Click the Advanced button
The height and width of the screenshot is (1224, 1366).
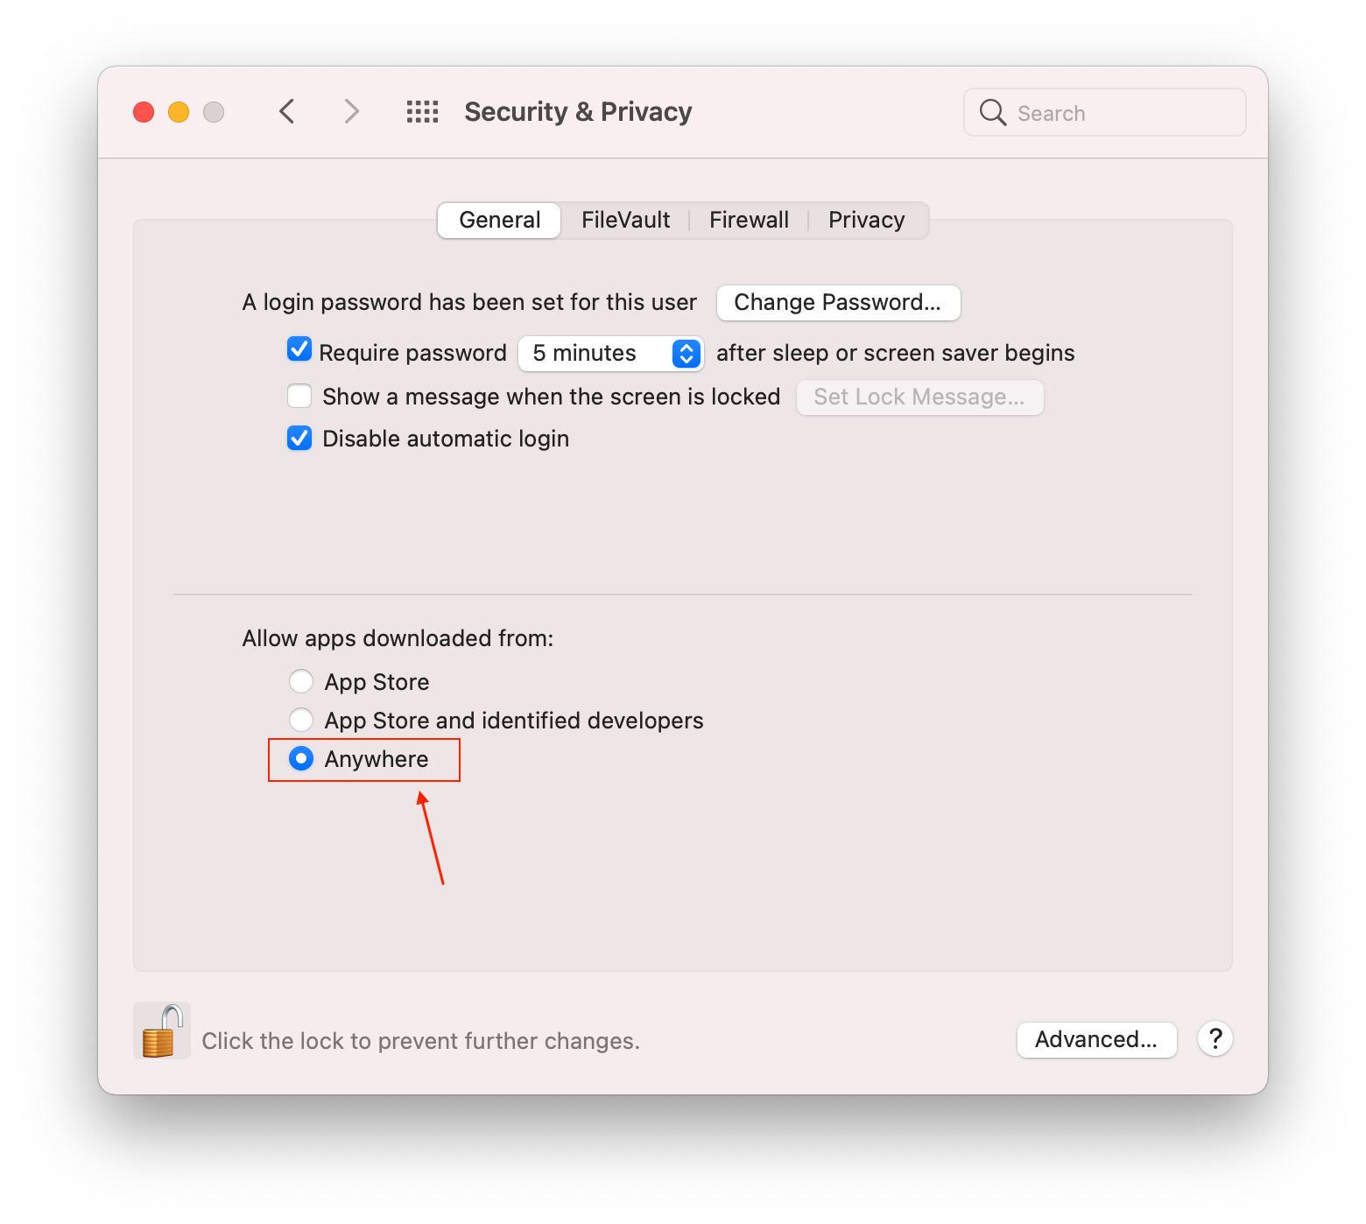point(1096,1039)
